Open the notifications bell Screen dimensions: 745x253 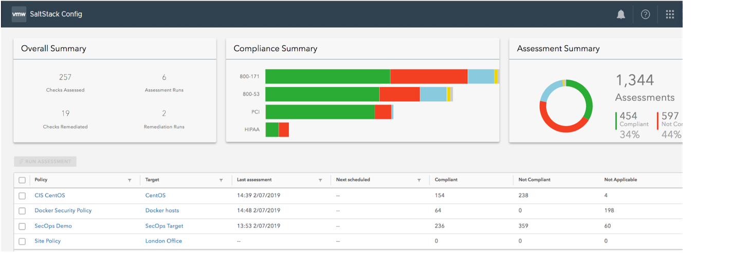tap(621, 14)
